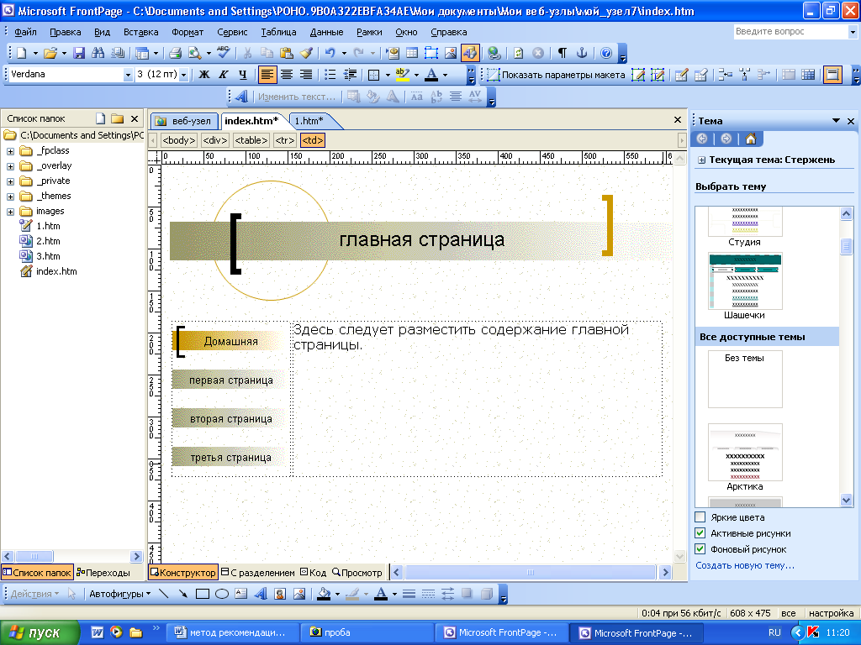
Task: Expand the _themes folder
Action: point(10,197)
